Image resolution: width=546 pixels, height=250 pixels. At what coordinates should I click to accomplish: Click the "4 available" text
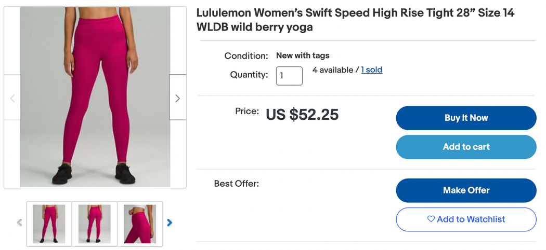[333, 70]
